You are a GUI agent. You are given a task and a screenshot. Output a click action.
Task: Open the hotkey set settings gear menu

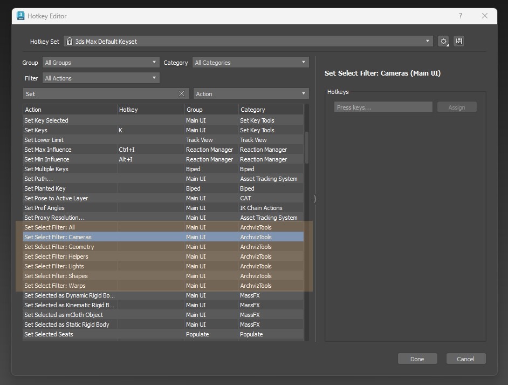(x=443, y=42)
